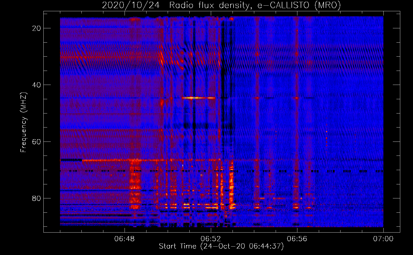Click the Start Time axis label below the plot
Viewport: 413px width, 255px height.
221,246
